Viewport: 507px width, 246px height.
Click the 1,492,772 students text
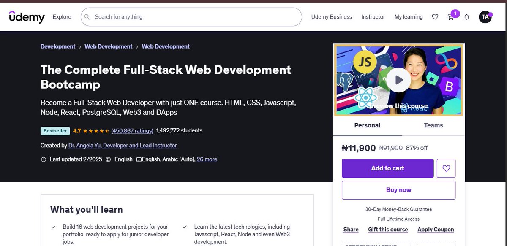[x=179, y=130]
